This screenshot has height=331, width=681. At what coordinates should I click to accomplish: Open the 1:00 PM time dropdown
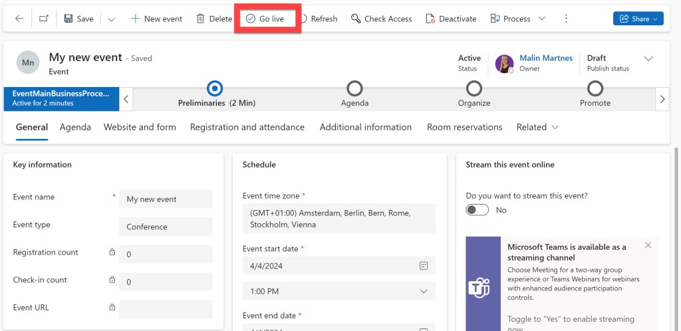click(424, 291)
